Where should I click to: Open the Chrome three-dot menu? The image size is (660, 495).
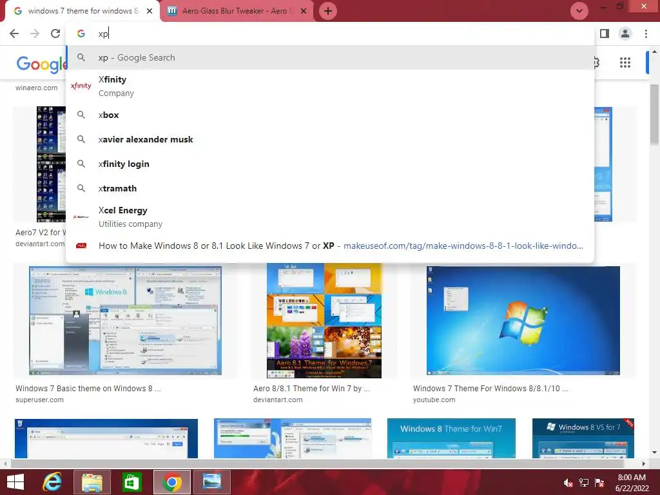tap(646, 34)
